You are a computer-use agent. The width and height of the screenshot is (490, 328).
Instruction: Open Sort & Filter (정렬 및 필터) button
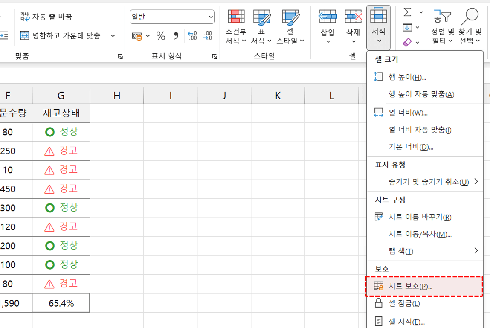(x=443, y=26)
